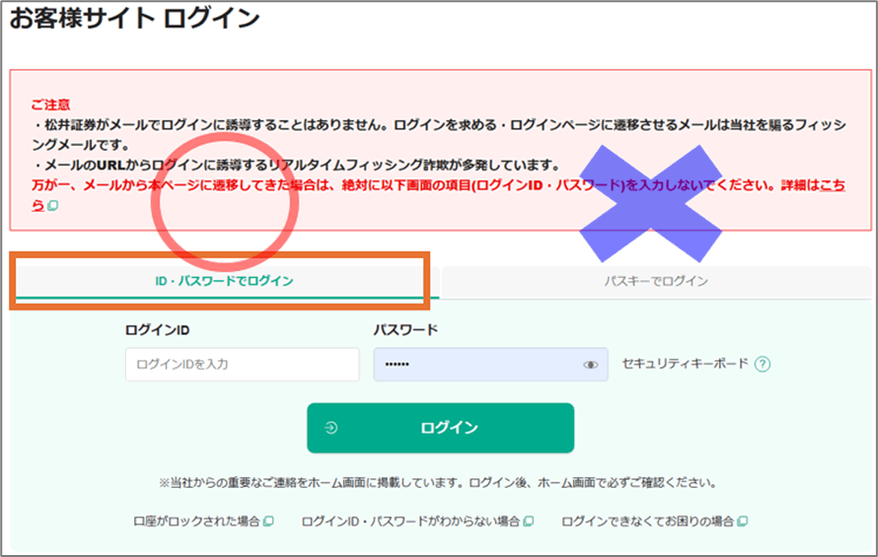Click the external-link icon after 口座がロックされた場合
878x557 pixels.
pyautogui.click(x=267, y=521)
